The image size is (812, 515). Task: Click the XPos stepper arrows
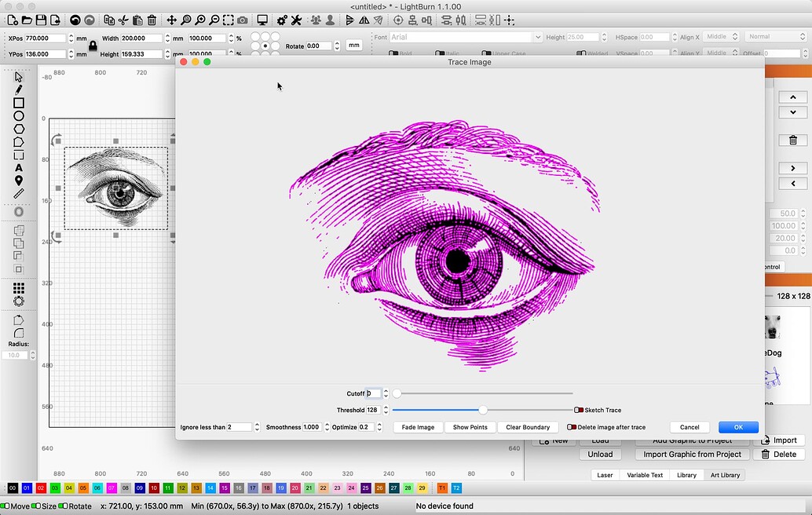tap(71, 38)
